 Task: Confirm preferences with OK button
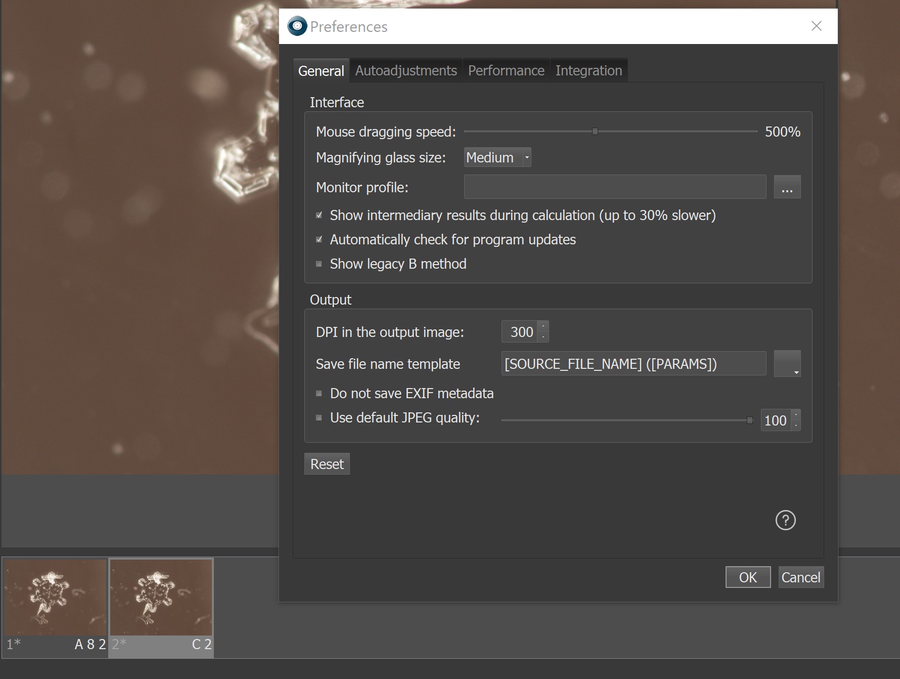tap(748, 577)
